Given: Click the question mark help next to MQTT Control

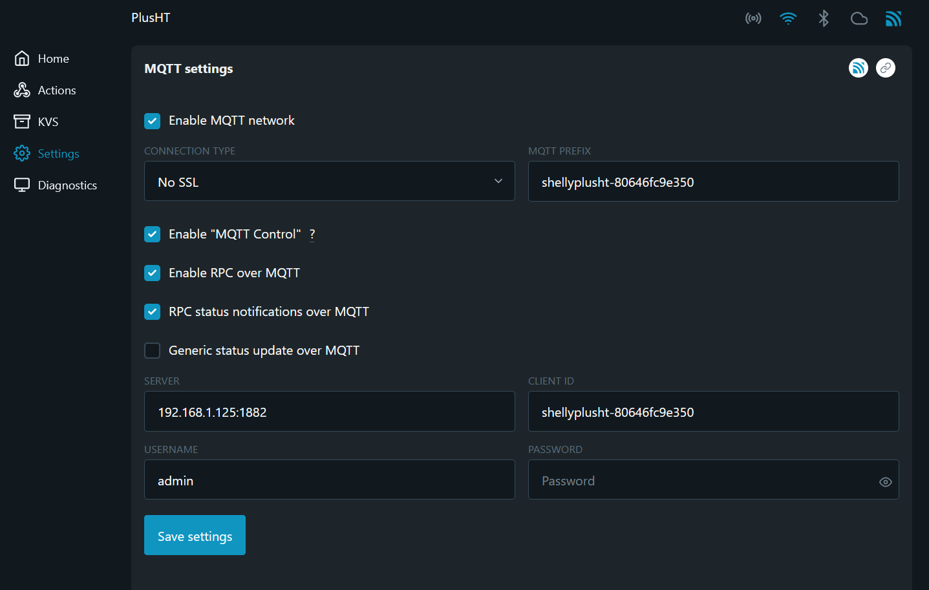Looking at the screenshot, I should click(x=312, y=235).
